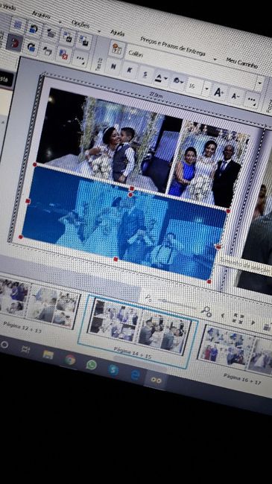Open Página 12 + 13 thumbnail
Image resolution: width=272 pixels, height=484 pixels.
39,304
